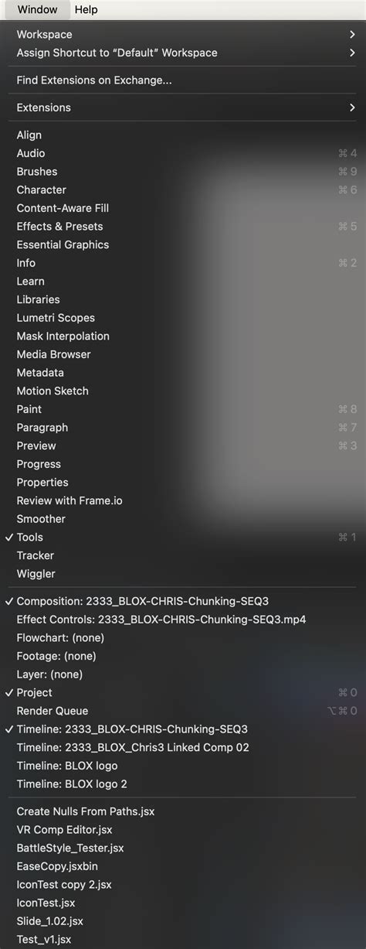The height and width of the screenshot is (949, 366).
Task: Show the Review with Frame.io panel
Action: pyautogui.click(x=183, y=500)
